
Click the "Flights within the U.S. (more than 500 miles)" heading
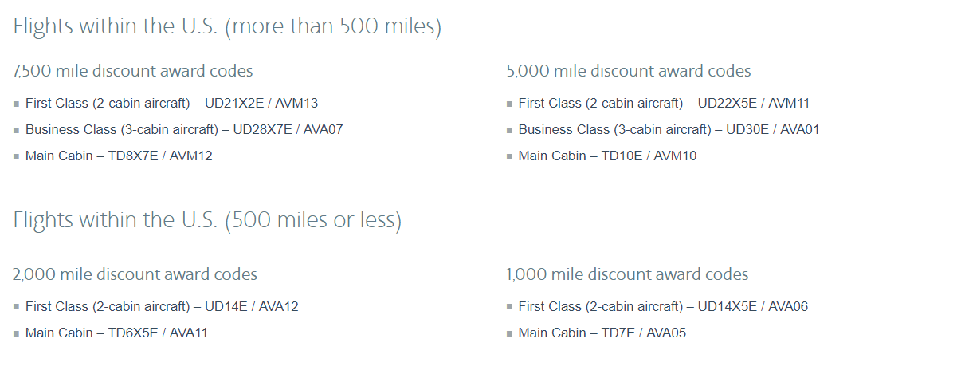tap(227, 26)
